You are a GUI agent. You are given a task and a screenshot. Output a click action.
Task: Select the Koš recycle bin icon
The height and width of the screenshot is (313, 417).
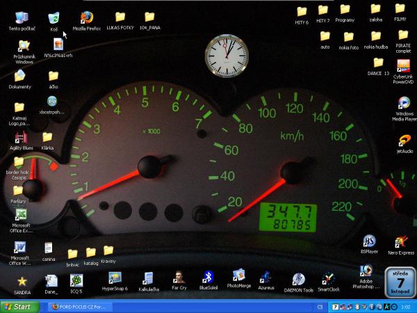tap(54, 17)
